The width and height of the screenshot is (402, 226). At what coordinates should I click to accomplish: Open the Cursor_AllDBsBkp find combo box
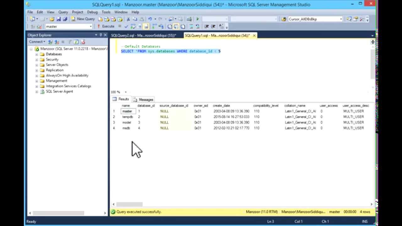[x=341, y=19]
